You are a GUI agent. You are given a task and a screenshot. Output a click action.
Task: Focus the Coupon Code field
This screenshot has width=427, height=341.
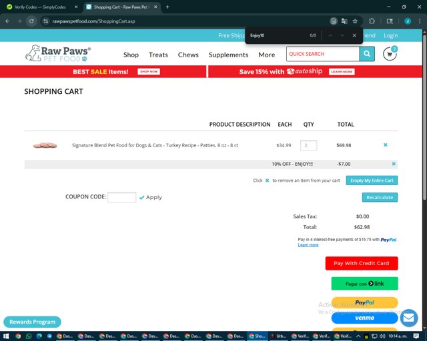tap(121, 197)
